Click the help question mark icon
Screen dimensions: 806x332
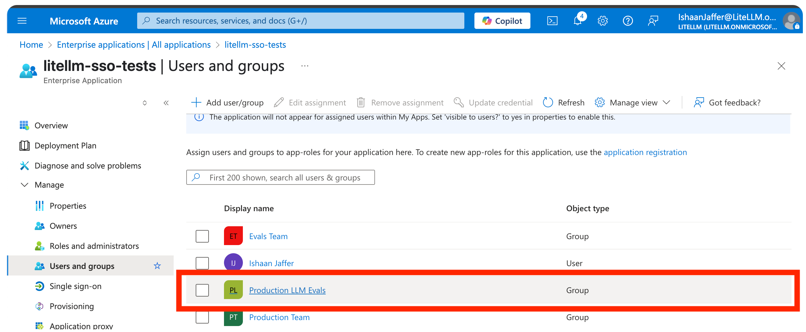click(628, 21)
